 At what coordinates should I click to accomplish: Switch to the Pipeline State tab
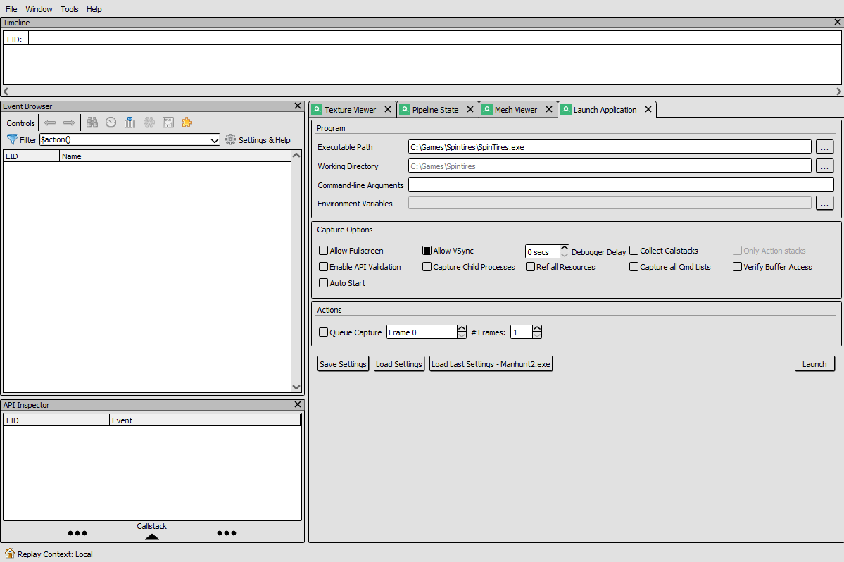(x=434, y=110)
